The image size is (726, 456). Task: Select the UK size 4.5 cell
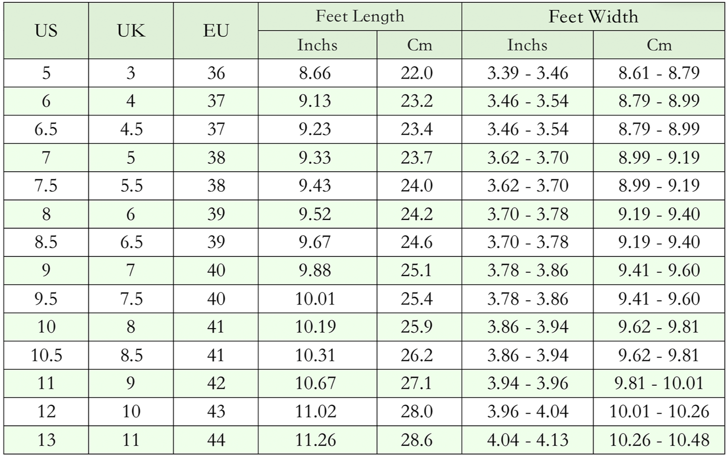click(x=131, y=129)
